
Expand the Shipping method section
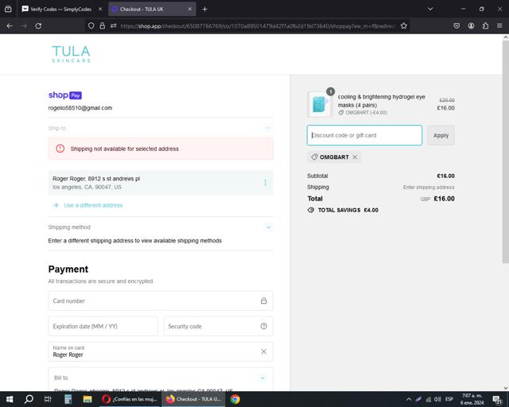pos(269,227)
